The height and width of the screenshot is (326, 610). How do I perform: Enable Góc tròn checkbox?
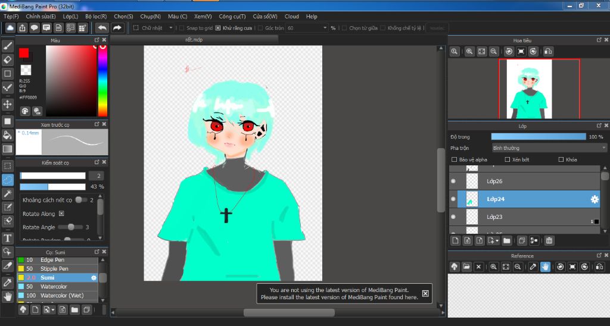(260, 28)
